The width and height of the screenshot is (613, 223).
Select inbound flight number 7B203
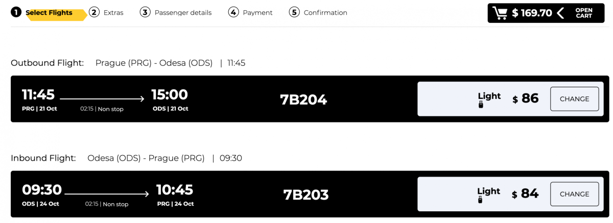(x=306, y=194)
